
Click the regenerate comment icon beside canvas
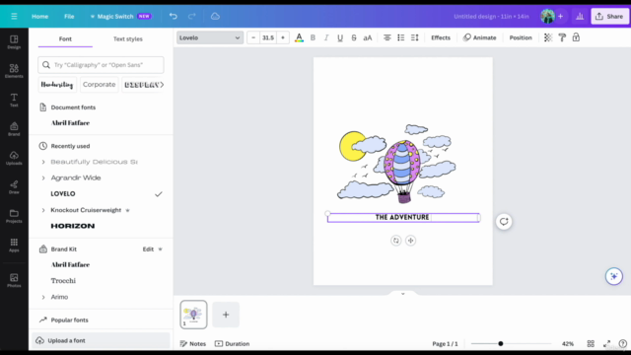point(504,221)
